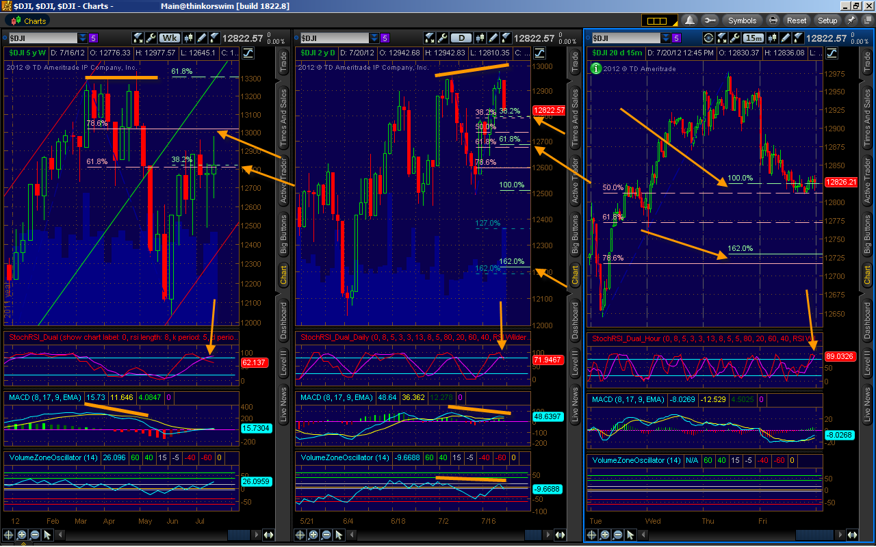Open symbol dropdown arrow on the weekly chart
This screenshot has width=876, height=547.
point(83,38)
